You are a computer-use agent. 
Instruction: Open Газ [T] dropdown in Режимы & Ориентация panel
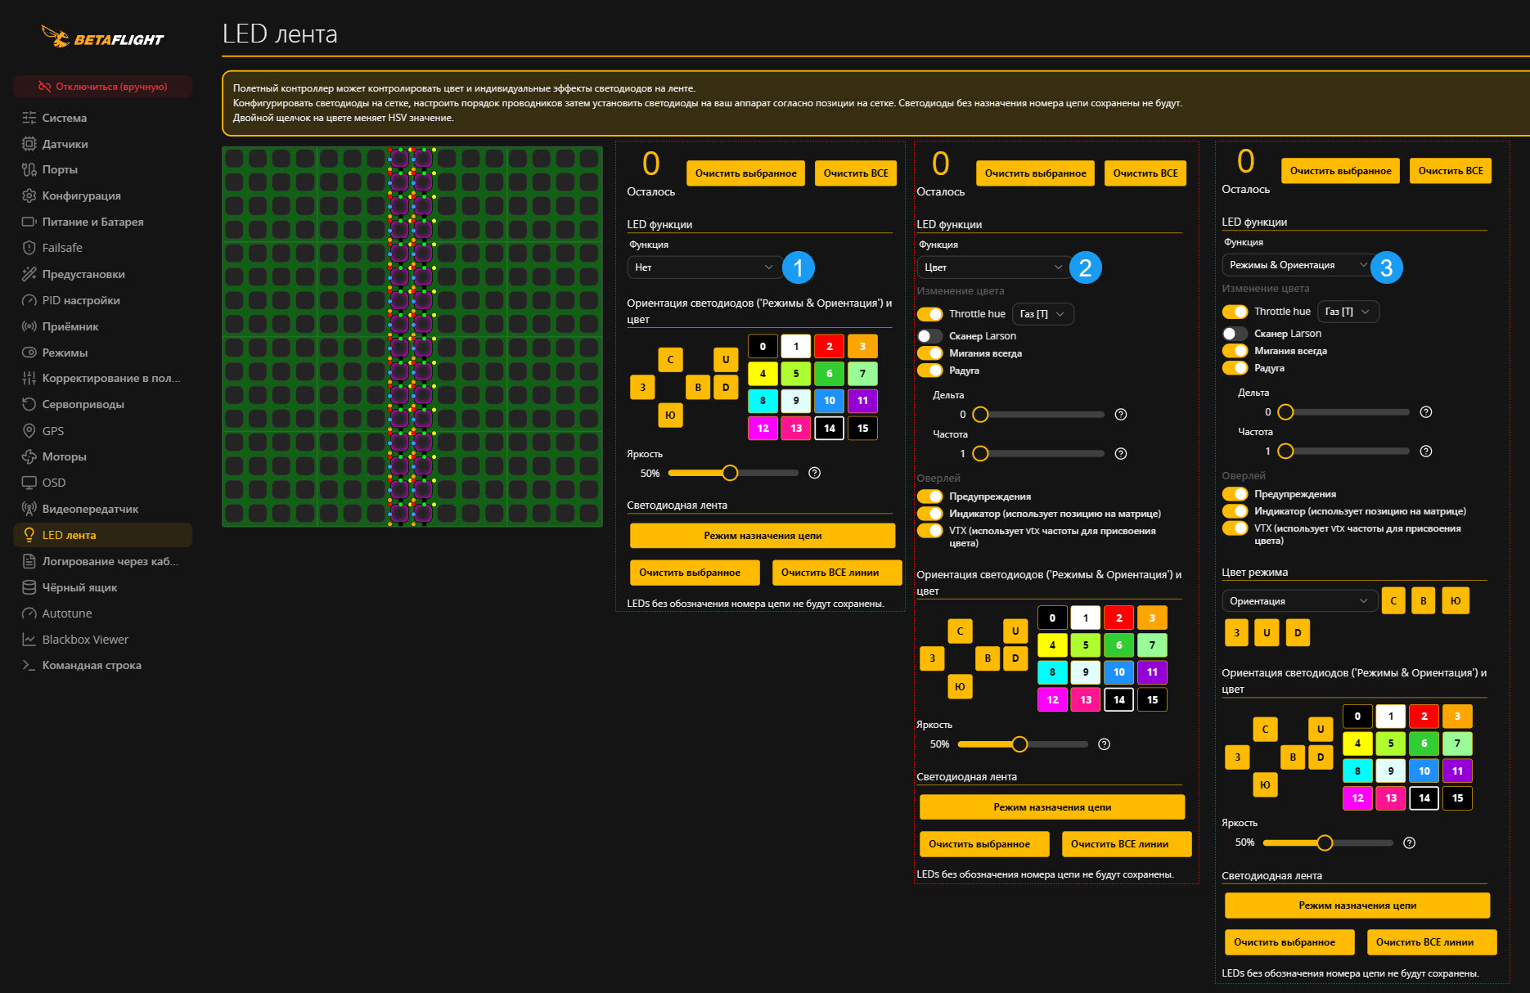point(1348,312)
